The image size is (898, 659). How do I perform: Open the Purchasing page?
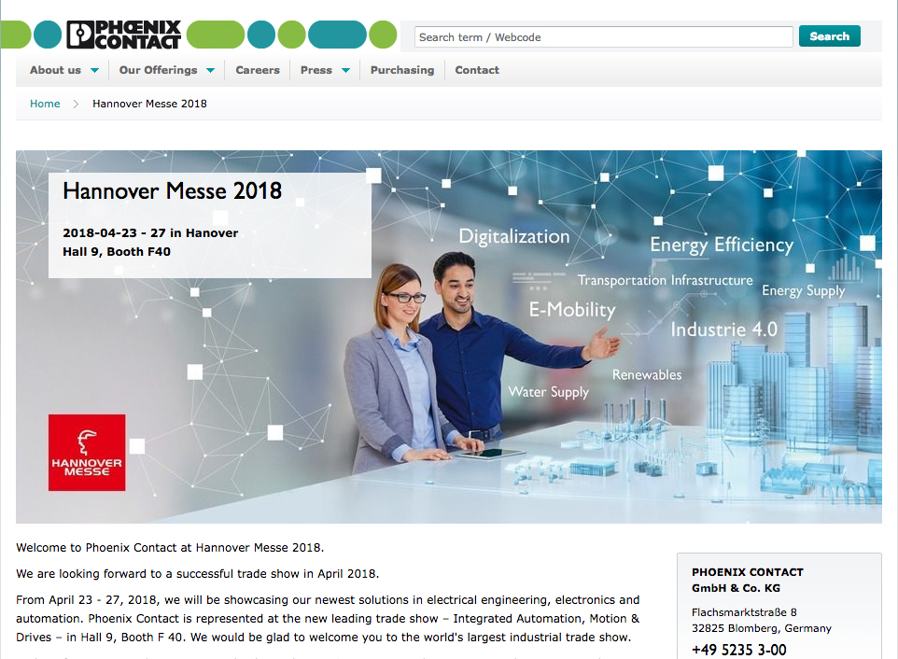402,70
